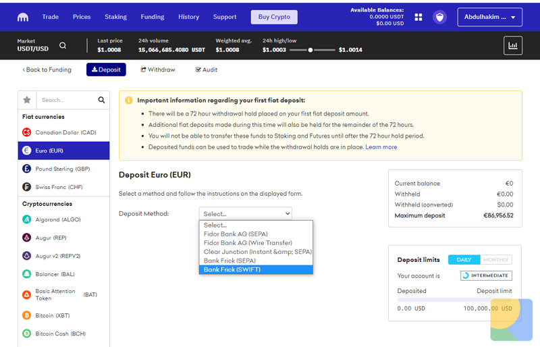
Task: Click the Euro currency icon
Action: pyautogui.click(x=27, y=151)
